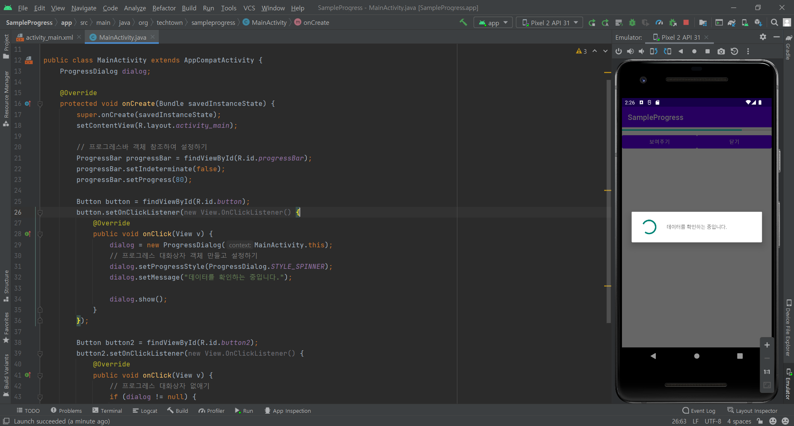The width and height of the screenshot is (794, 426).
Task: Open emulator Snapshots icon
Action: (x=734, y=51)
